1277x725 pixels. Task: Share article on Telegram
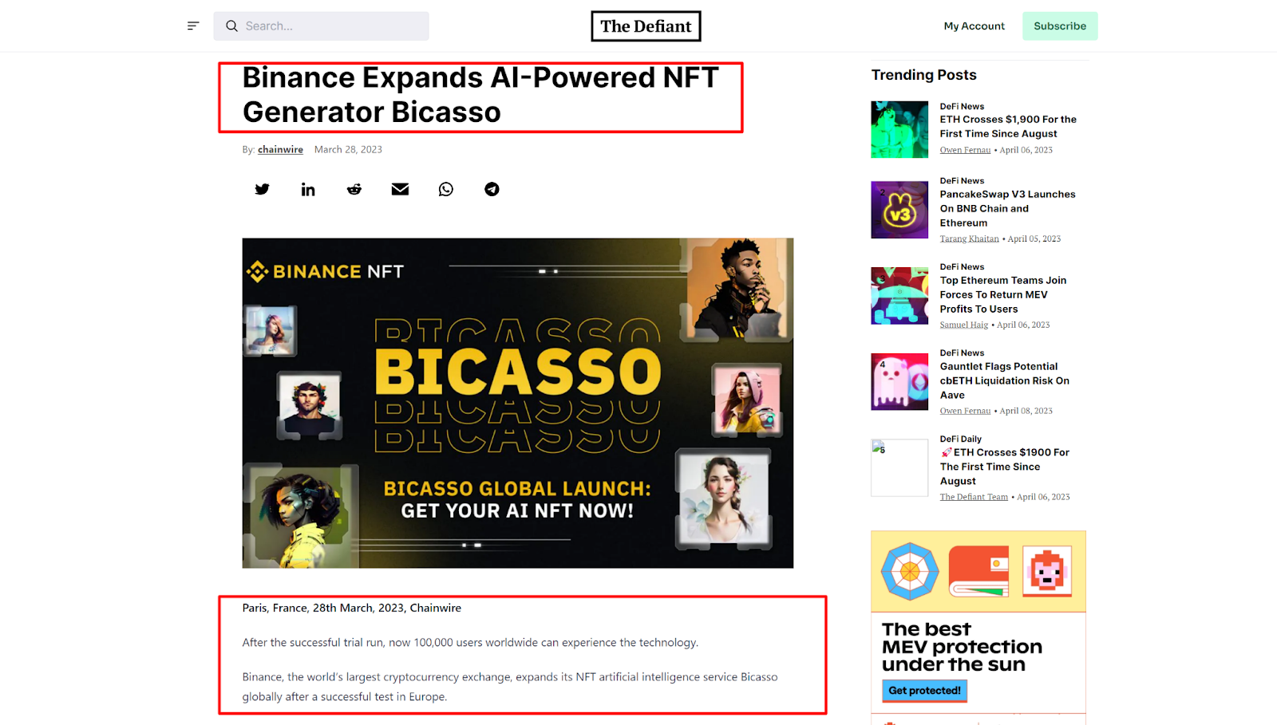pos(492,189)
